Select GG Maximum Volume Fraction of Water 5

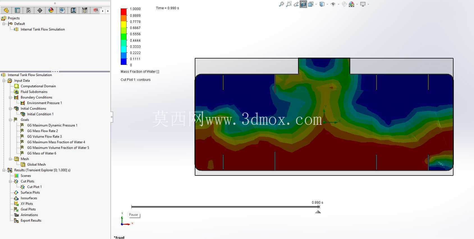point(58,148)
